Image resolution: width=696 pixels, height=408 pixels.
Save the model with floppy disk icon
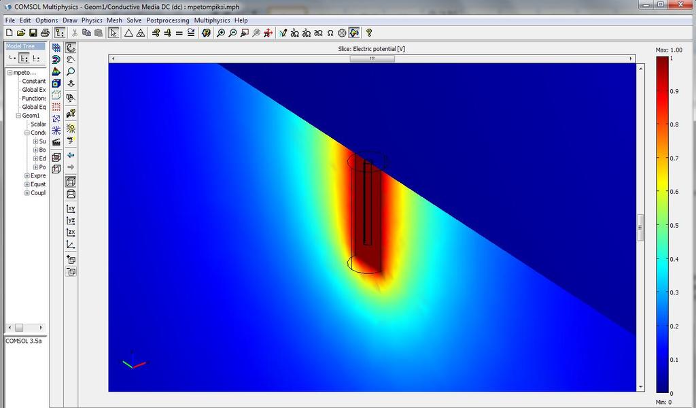click(x=33, y=33)
